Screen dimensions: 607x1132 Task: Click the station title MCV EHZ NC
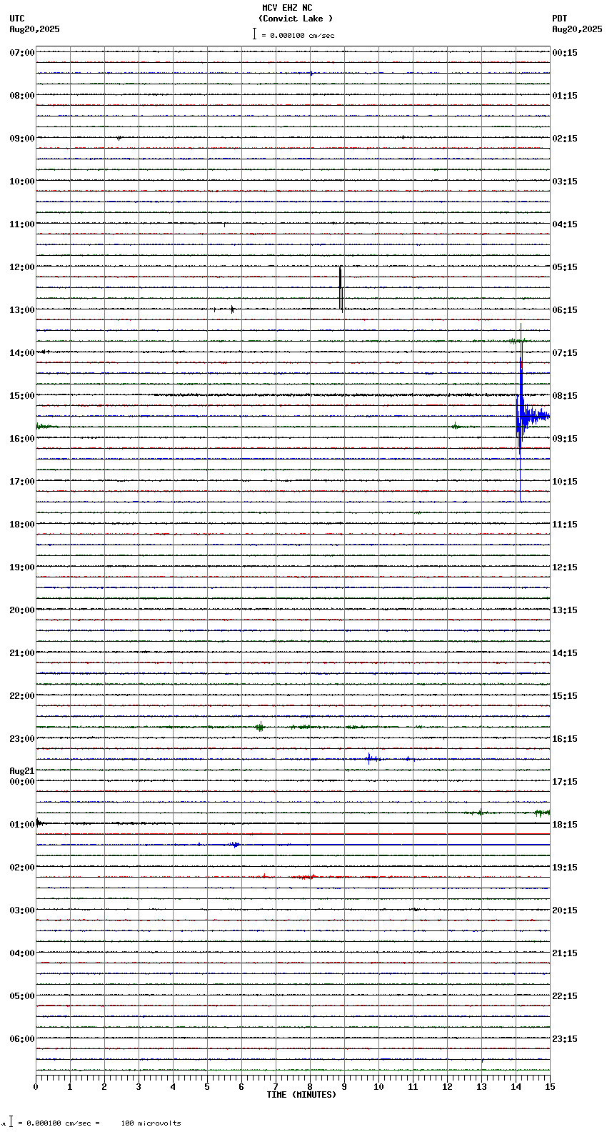point(287,8)
